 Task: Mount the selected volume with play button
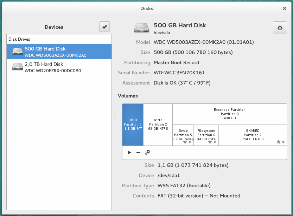coord(129,153)
